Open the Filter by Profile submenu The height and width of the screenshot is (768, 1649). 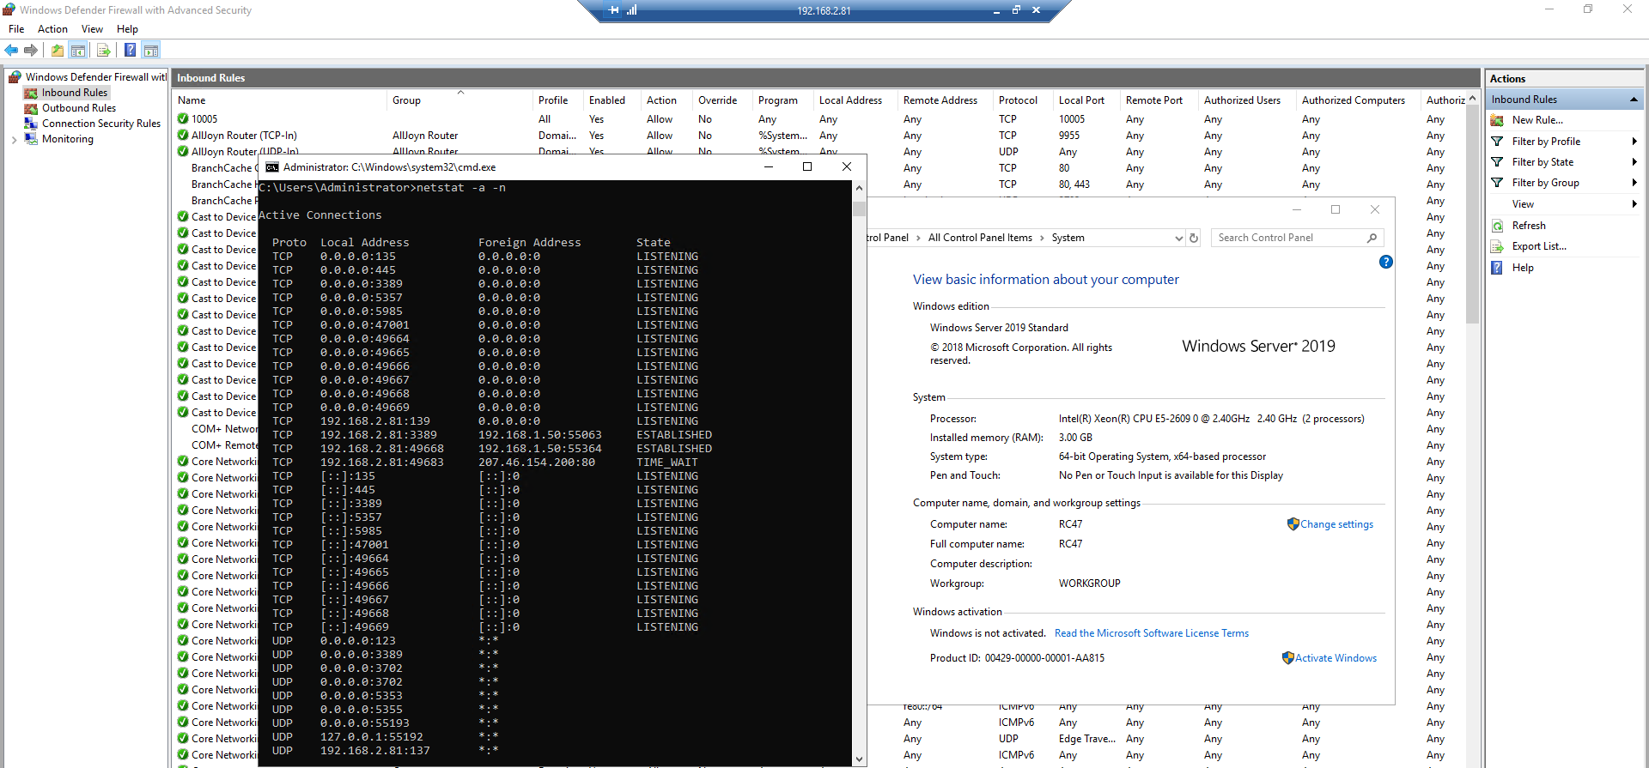coord(1546,142)
